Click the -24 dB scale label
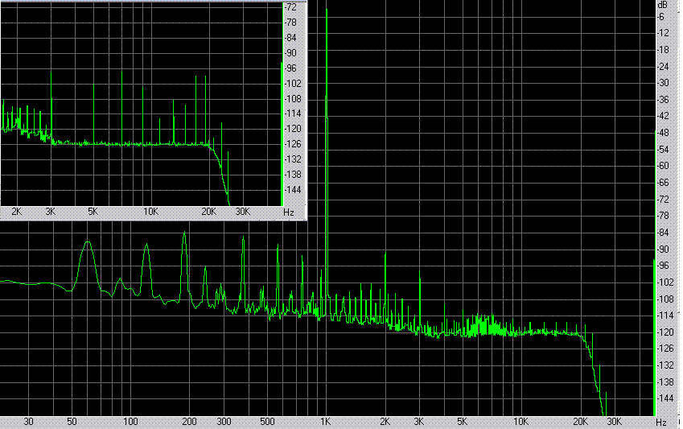Image resolution: width=683 pixels, height=429 pixels. coord(663,66)
